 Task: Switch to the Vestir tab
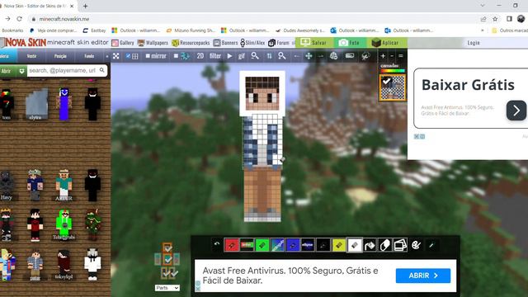point(31,56)
